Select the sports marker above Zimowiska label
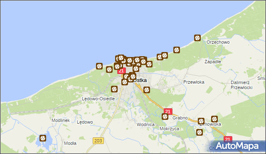This screenshot has width=266, height=154. tap(214, 119)
